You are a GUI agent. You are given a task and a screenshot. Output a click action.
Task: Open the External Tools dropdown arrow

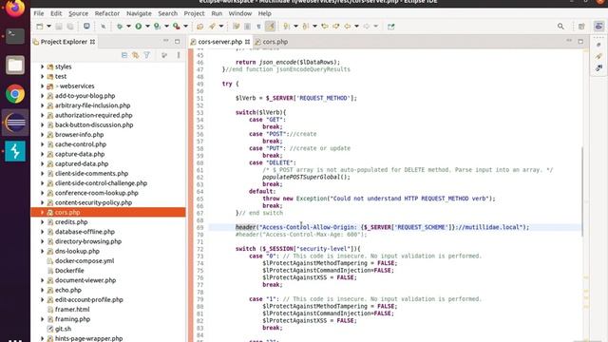pos(186,27)
